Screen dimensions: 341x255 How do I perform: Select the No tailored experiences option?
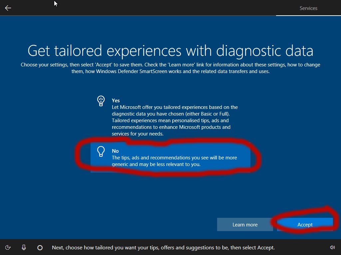pyautogui.click(x=170, y=157)
